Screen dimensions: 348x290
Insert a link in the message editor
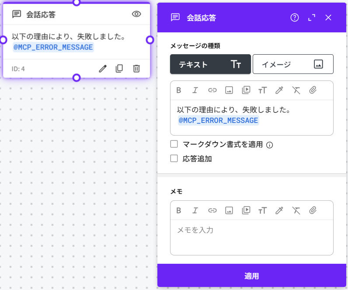pos(212,90)
